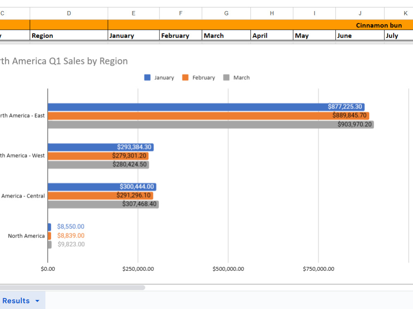Select column E header
The height and width of the screenshot is (309, 413).
tap(133, 14)
